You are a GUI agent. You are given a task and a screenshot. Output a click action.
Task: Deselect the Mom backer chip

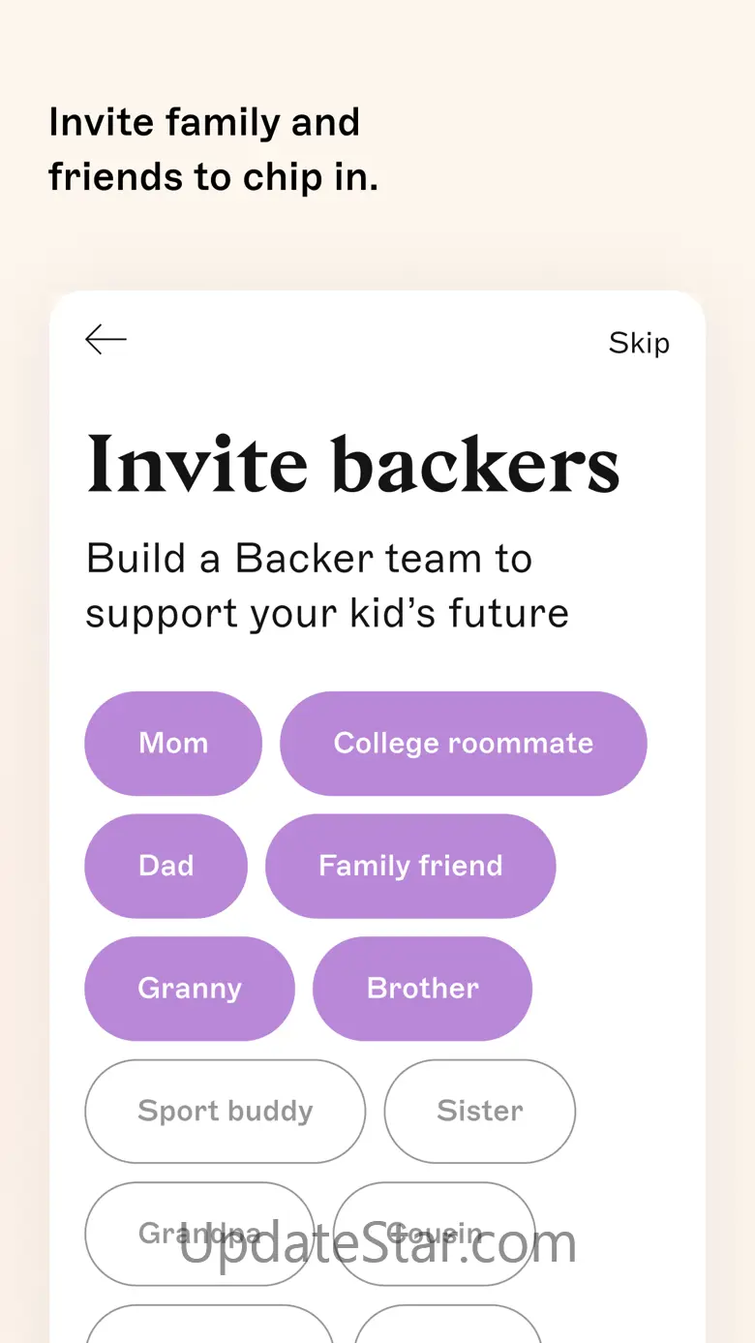(173, 743)
